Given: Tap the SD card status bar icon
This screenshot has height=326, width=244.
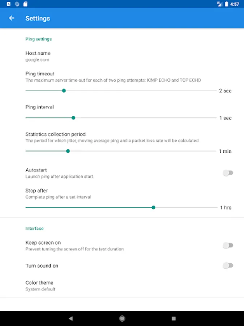Looking at the screenshot, I should pos(25,4).
